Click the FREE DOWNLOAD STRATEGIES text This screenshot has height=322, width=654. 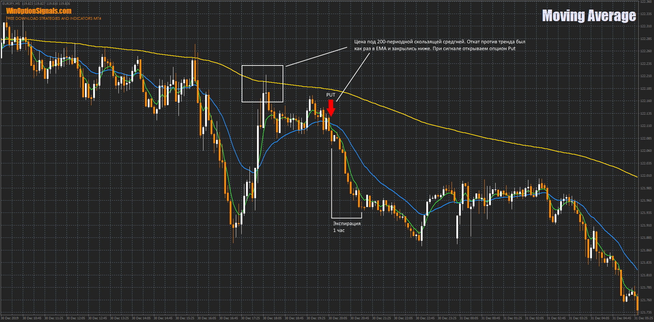coord(54,18)
